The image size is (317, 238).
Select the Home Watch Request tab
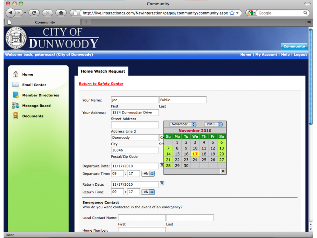point(103,71)
